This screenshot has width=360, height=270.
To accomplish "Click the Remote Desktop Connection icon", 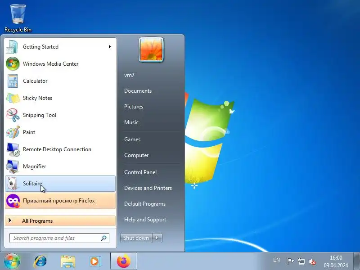I will 13,149.
